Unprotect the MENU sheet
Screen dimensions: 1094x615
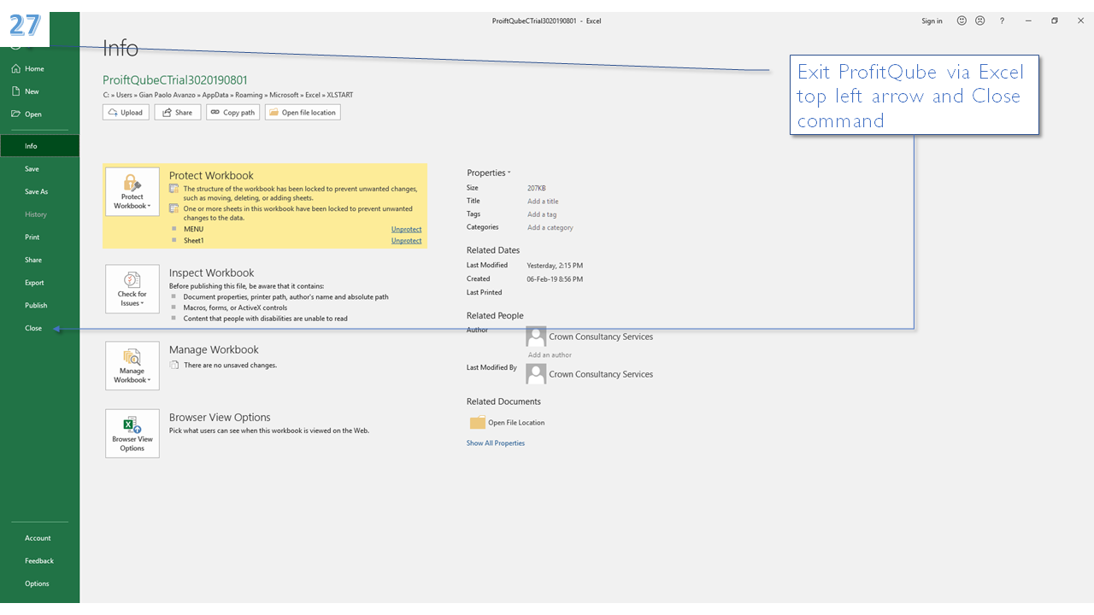[x=406, y=229]
